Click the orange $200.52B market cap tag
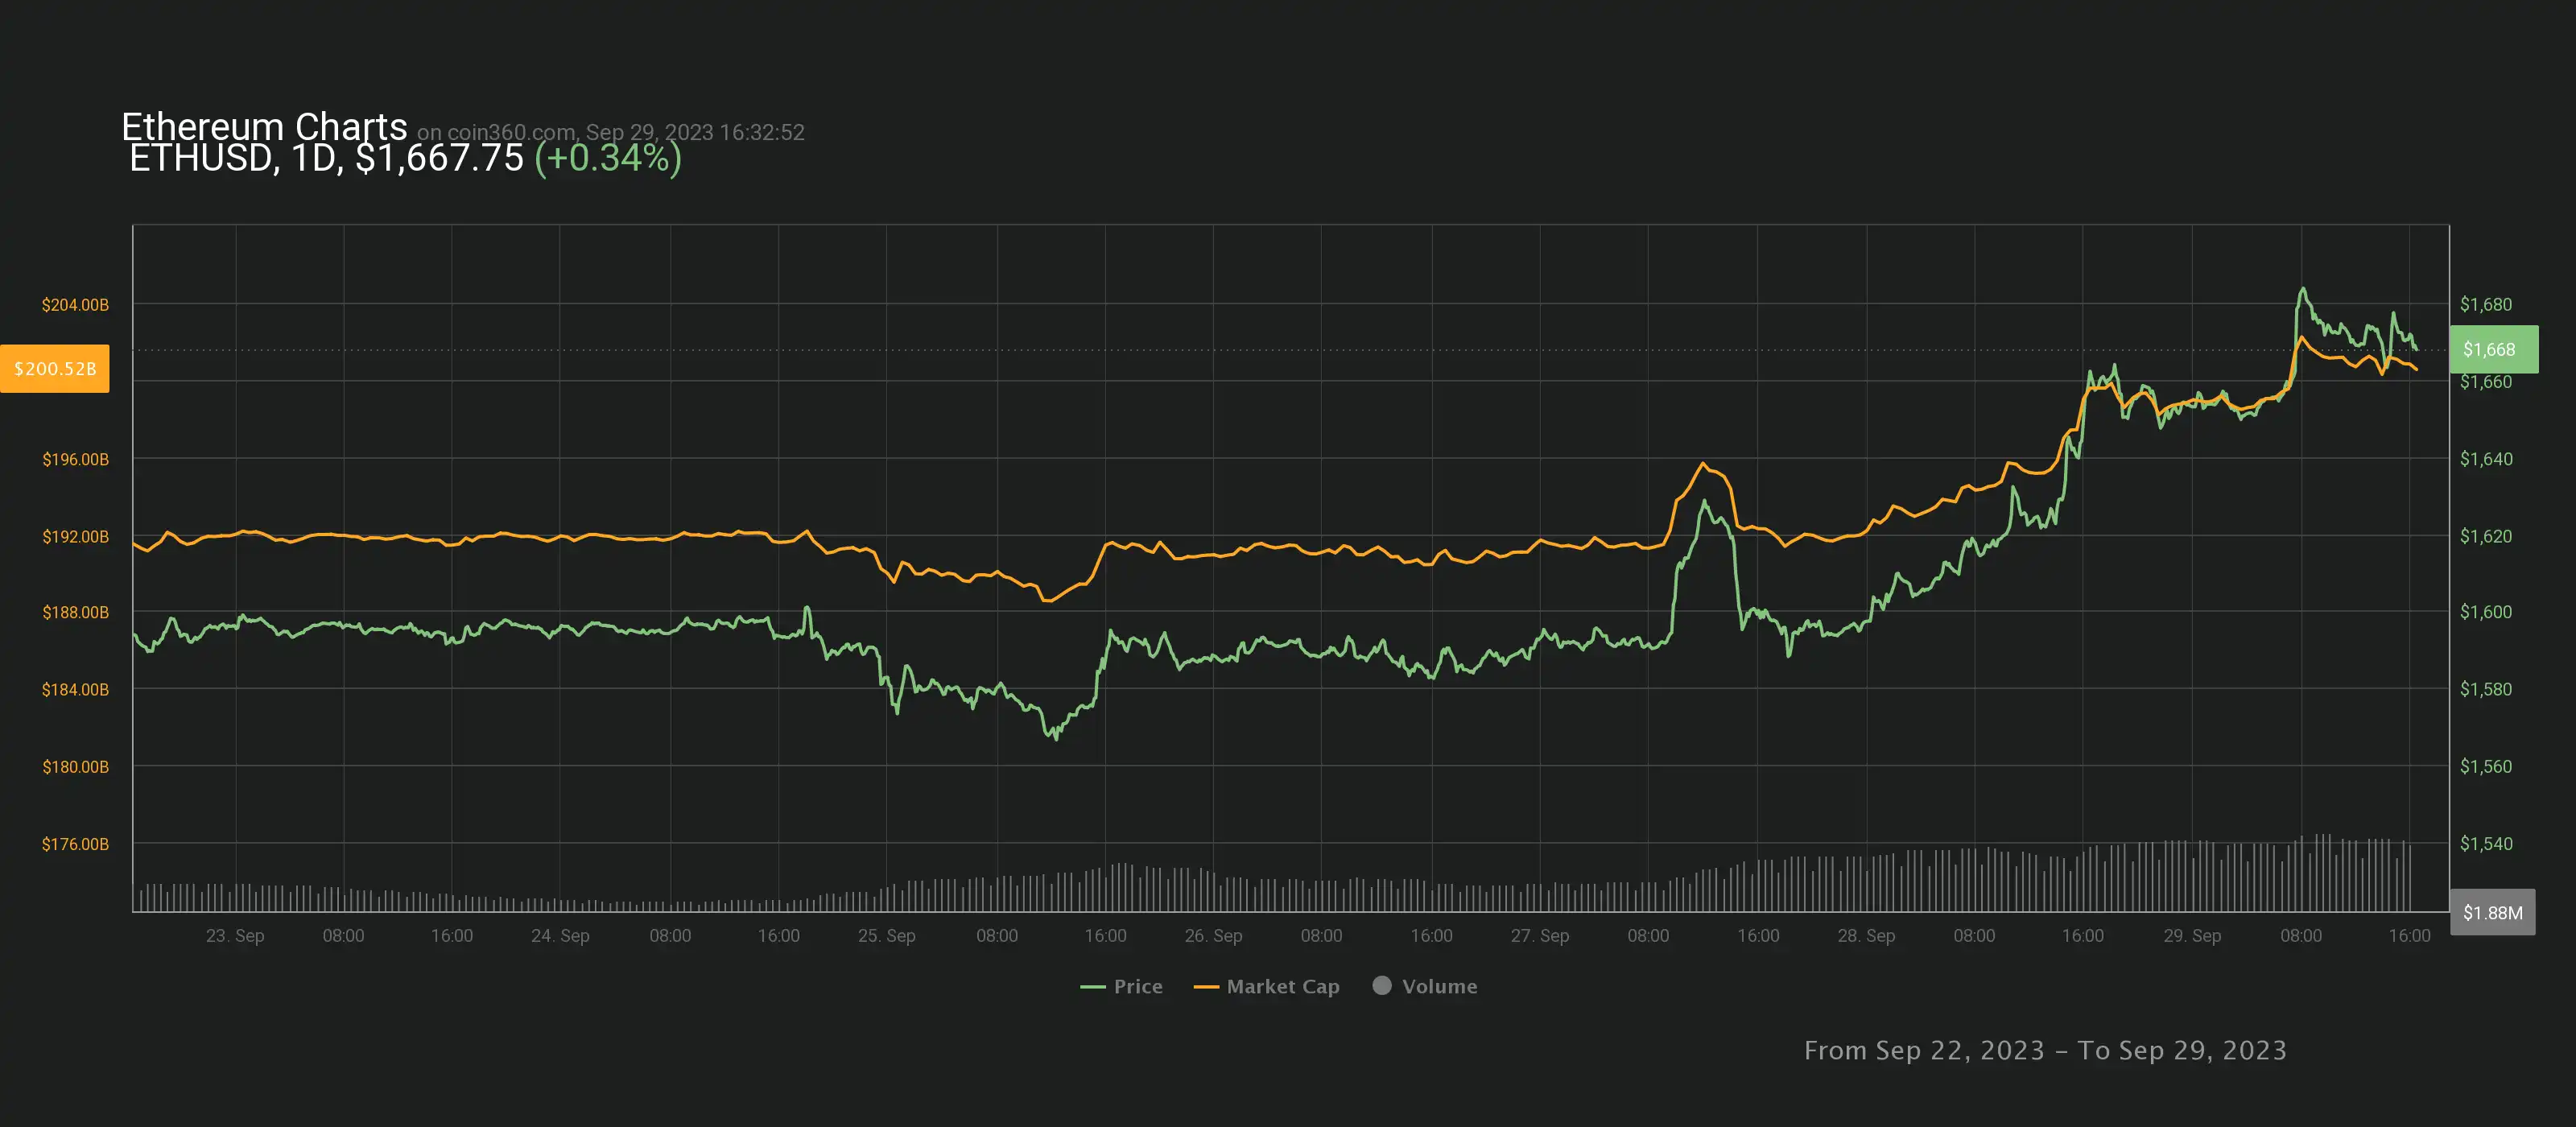 [55, 369]
